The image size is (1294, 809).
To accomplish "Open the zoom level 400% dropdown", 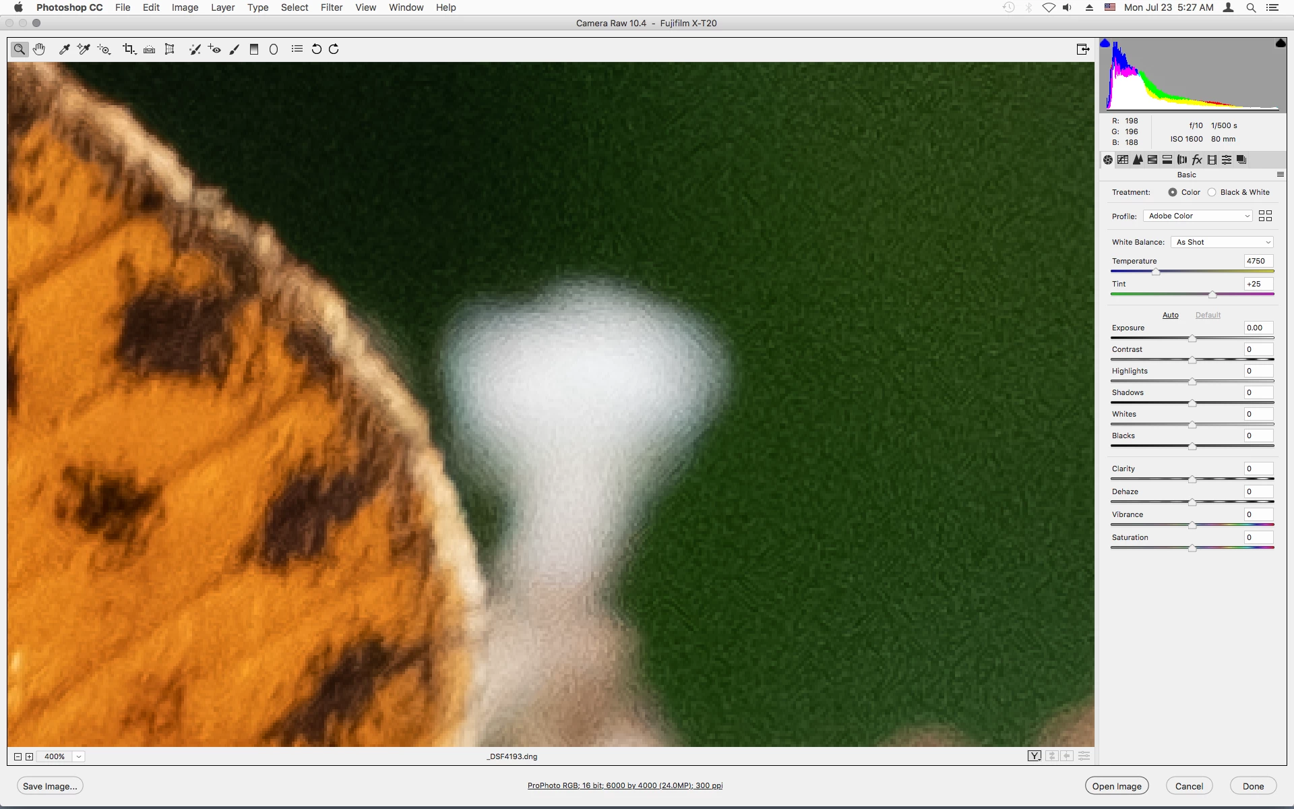I will coord(79,756).
